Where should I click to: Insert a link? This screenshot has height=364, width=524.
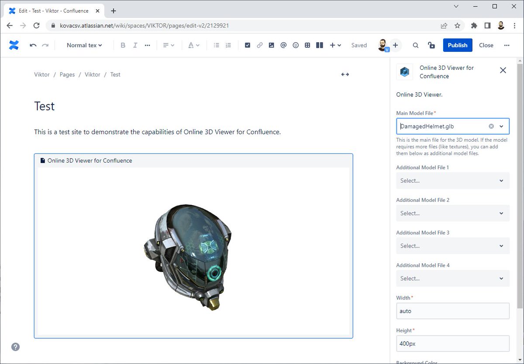pos(259,45)
